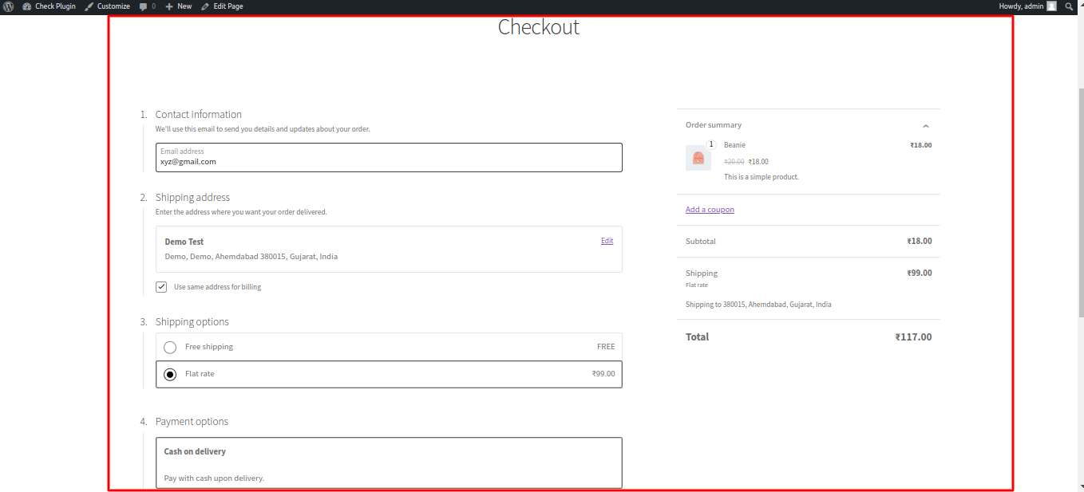
Task: Select Cash on delivery payment option
Action: tap(389, 452)
